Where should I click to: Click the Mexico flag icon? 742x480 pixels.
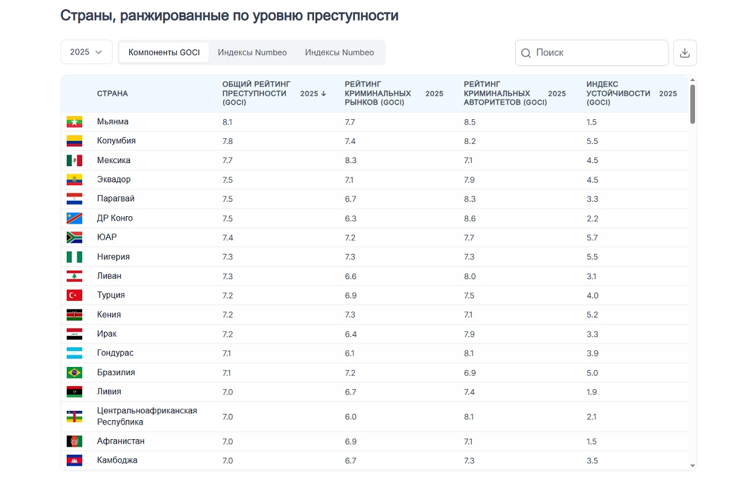(x=74, y=161)
